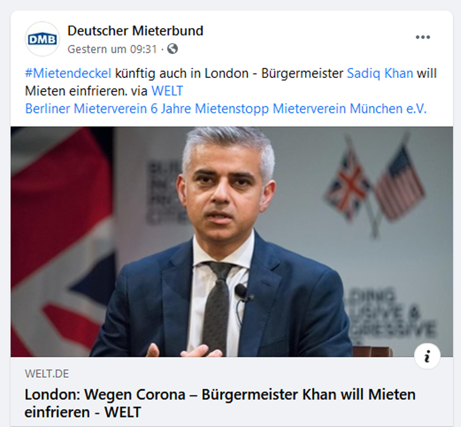Click the public globe audience icon
The image size is (461, 427).
coord(173,49)
